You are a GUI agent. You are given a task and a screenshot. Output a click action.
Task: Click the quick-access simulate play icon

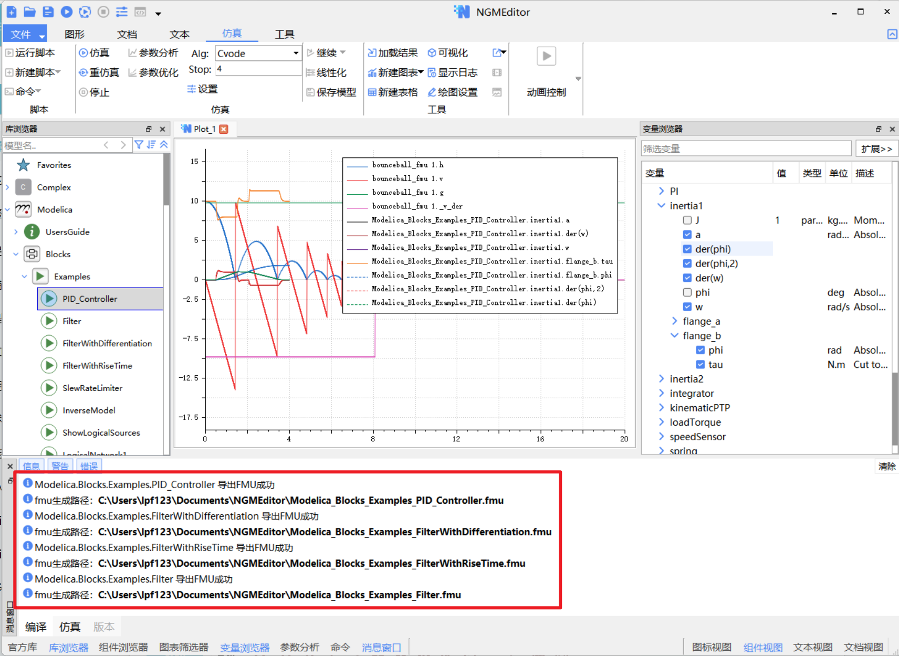click(66, 12)
